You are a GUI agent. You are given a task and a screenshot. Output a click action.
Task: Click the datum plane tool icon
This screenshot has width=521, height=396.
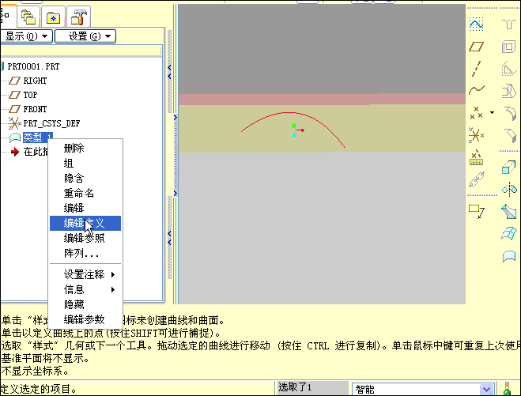click(x=476, y=47)
